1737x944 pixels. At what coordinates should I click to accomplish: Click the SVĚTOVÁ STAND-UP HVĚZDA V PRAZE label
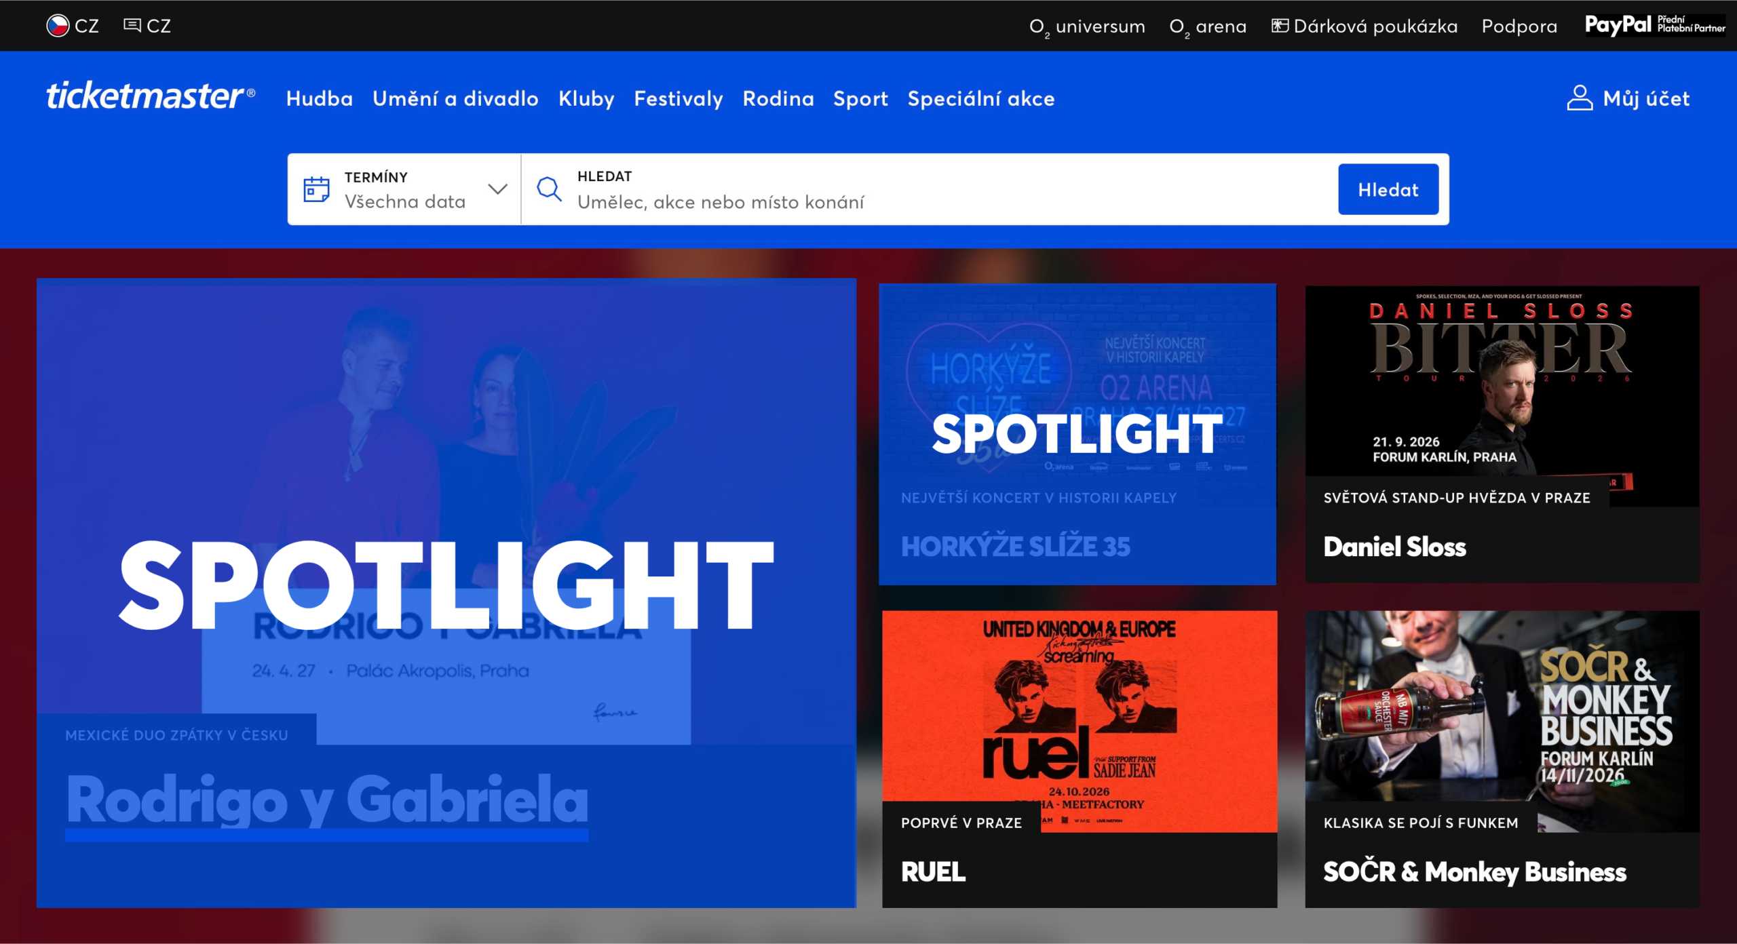tap(1457, 498)
